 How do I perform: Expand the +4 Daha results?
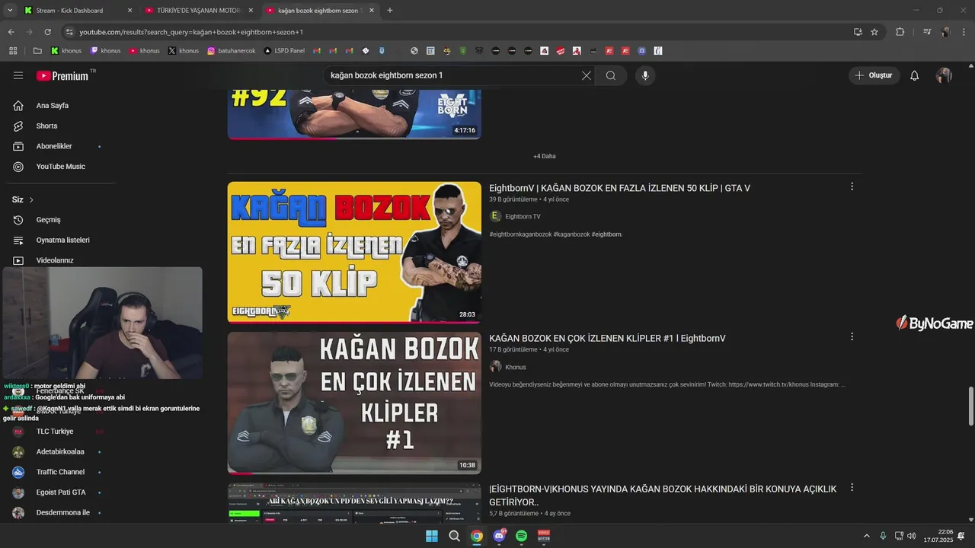pyautogui.click(x=545, y=156)
